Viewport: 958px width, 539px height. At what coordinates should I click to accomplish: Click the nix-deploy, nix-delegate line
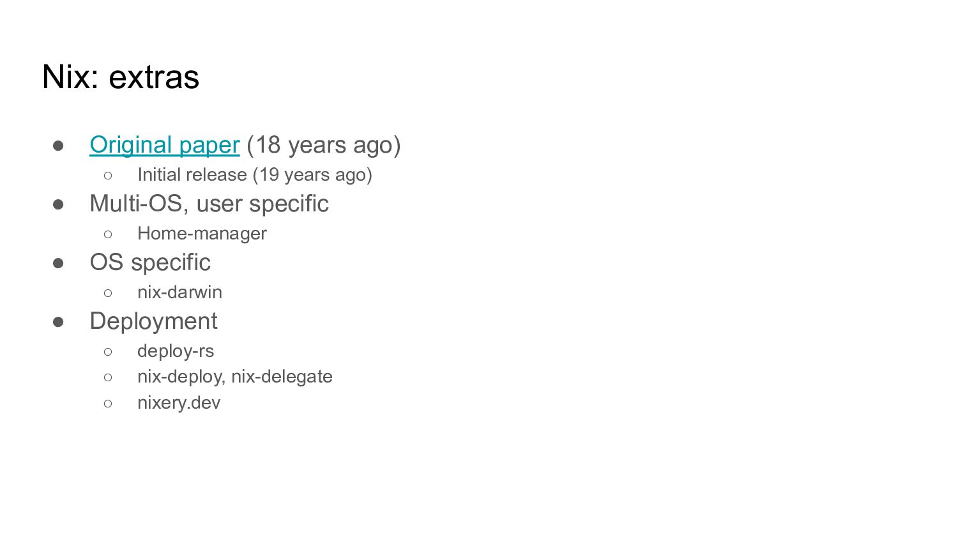point(234,377)
